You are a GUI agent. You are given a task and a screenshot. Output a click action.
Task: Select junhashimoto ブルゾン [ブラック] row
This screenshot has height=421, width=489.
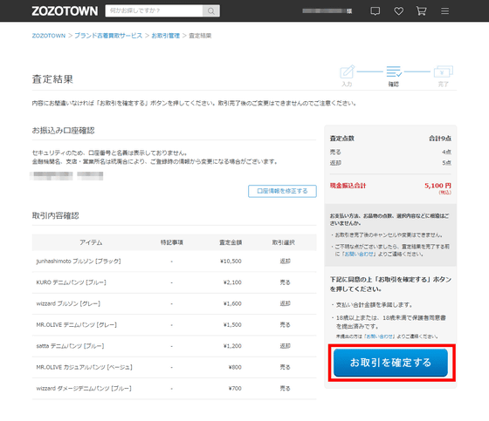[174, 261]
